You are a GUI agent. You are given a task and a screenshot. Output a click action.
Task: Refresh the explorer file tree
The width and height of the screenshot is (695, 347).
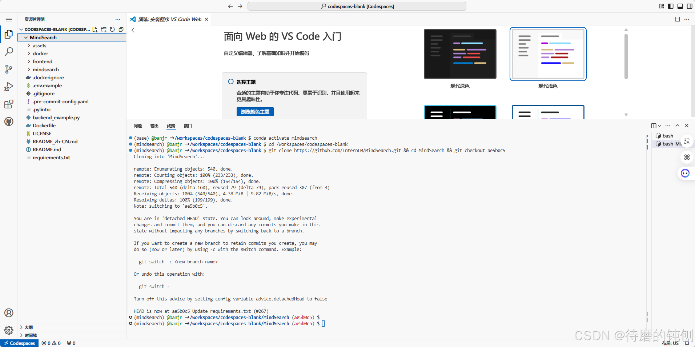pos(112,29)
